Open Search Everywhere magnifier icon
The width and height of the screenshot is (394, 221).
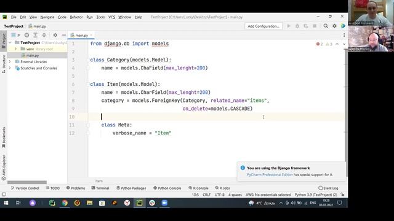[x=326, y=26]
